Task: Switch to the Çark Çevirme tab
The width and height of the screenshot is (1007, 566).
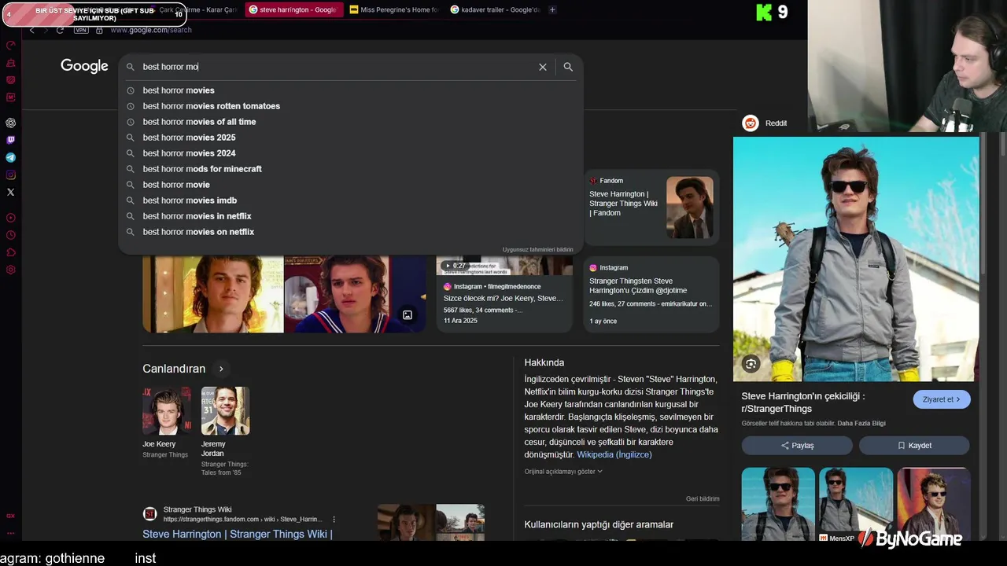Action: pyautogui.click(x=197, y=9)
